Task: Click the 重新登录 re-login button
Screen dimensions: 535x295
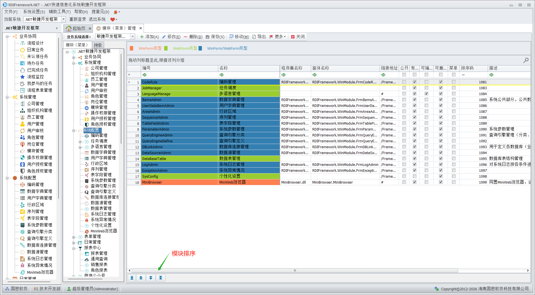Action: tap(78, 19)
